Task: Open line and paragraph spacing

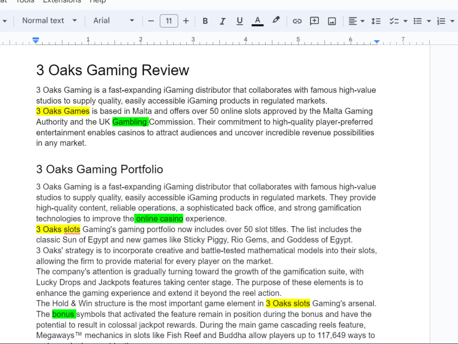Action: pyautogui.click(x=376, y=21)
